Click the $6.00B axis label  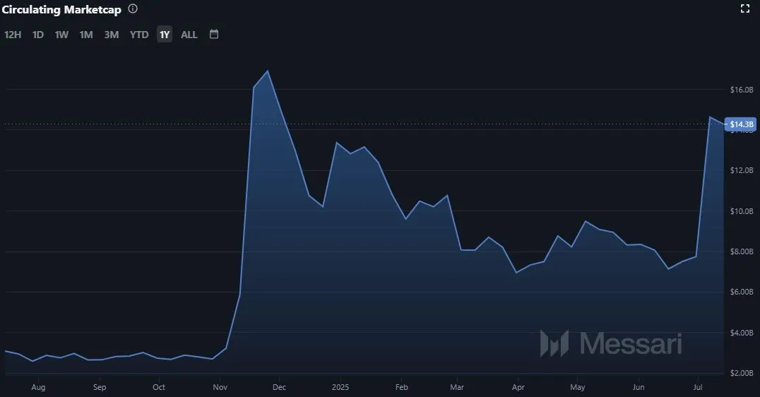click(x=742, y=291)
